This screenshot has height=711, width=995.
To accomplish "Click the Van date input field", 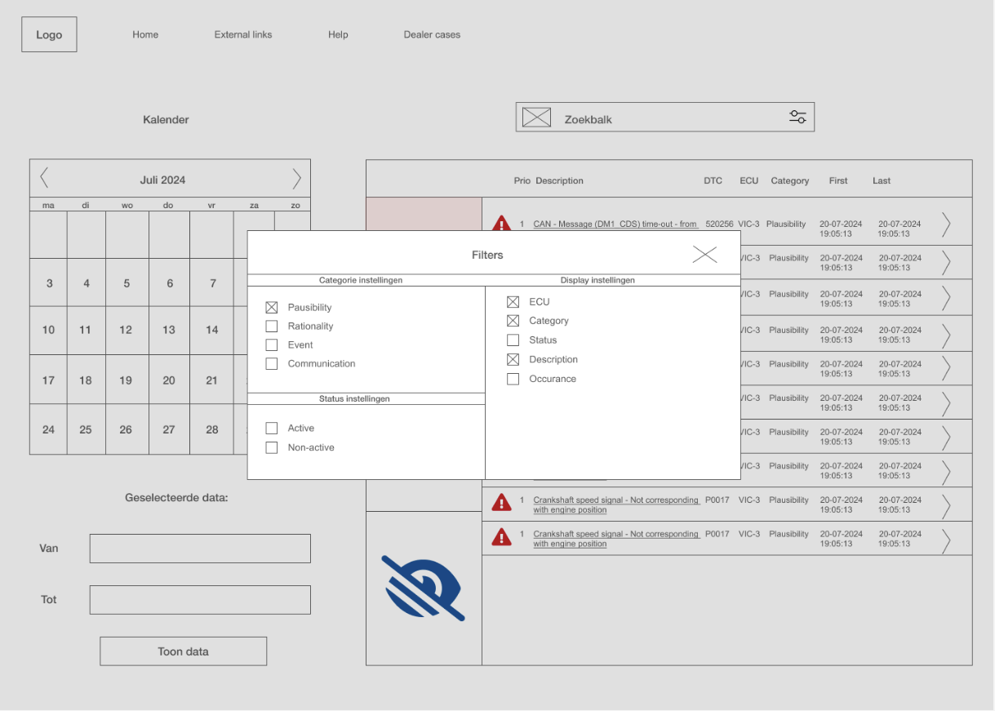I will click(x=200, y=549).
